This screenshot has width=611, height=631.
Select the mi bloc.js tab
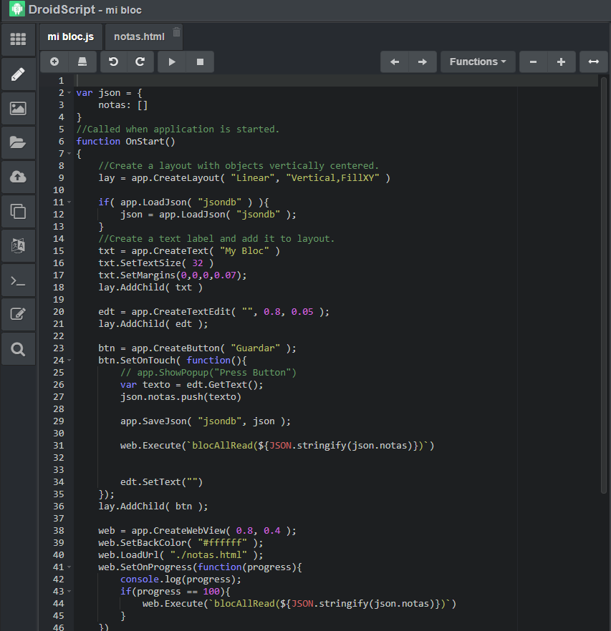70,36
